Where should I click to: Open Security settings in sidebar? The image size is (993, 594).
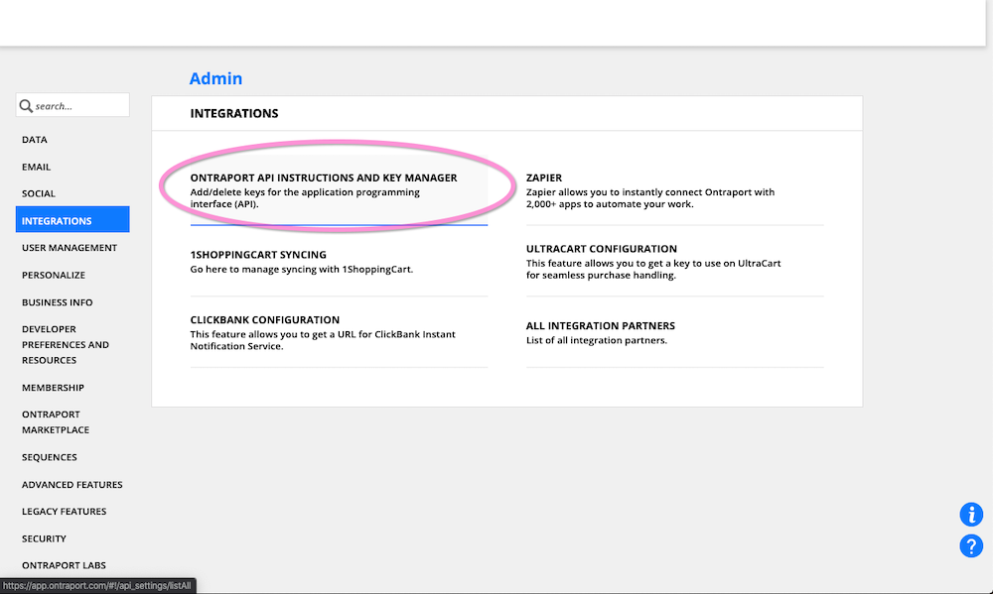(44, 538)
